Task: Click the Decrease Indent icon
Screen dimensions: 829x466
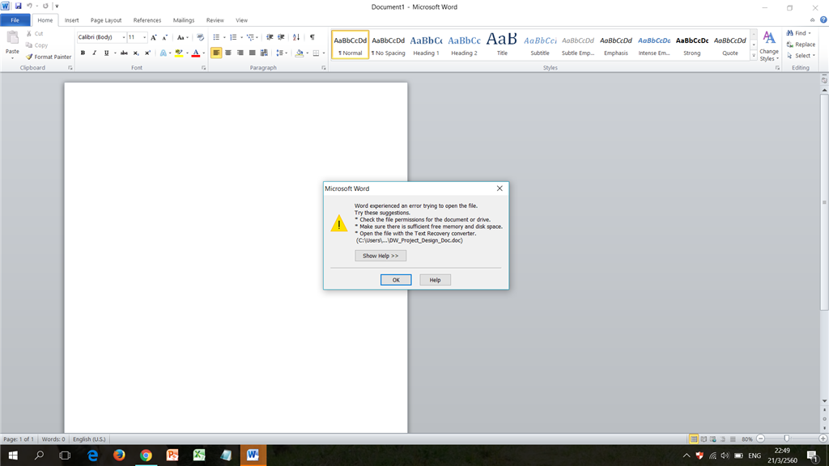Action: (x=270, y=37)
